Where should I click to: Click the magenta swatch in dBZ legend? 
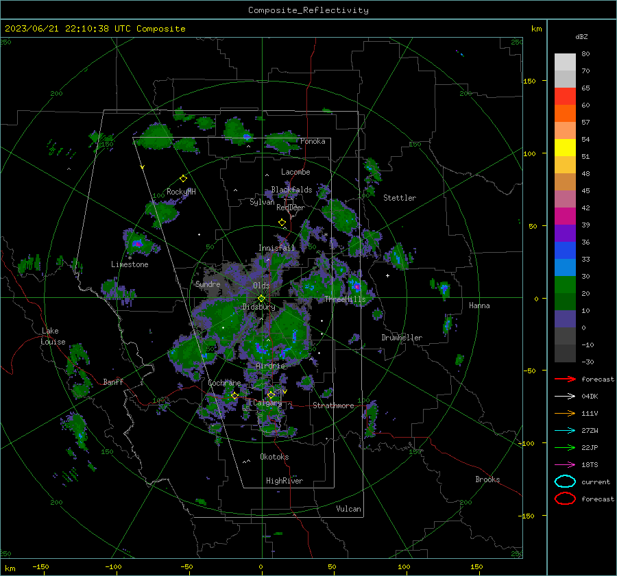tap(565, 216)
